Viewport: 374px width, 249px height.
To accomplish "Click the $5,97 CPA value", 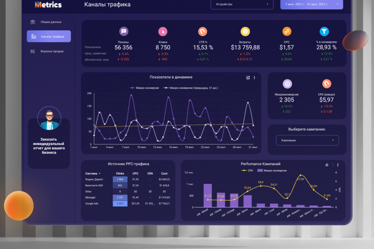I will [327, 100].
